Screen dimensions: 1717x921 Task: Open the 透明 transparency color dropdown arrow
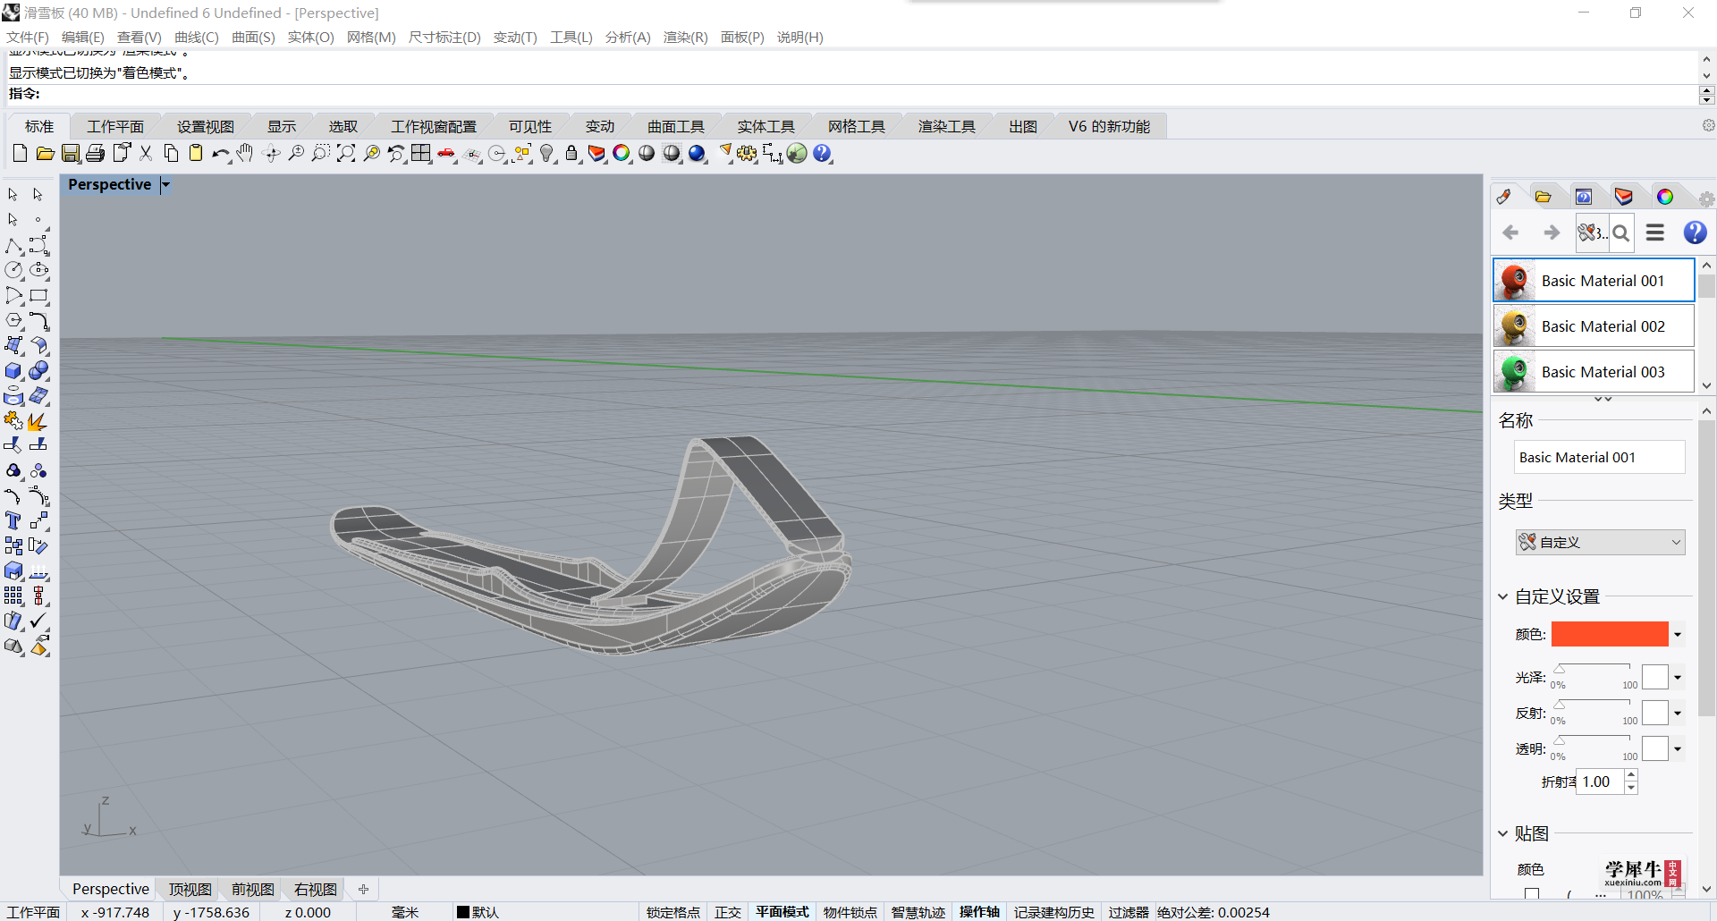(1678, 749)
